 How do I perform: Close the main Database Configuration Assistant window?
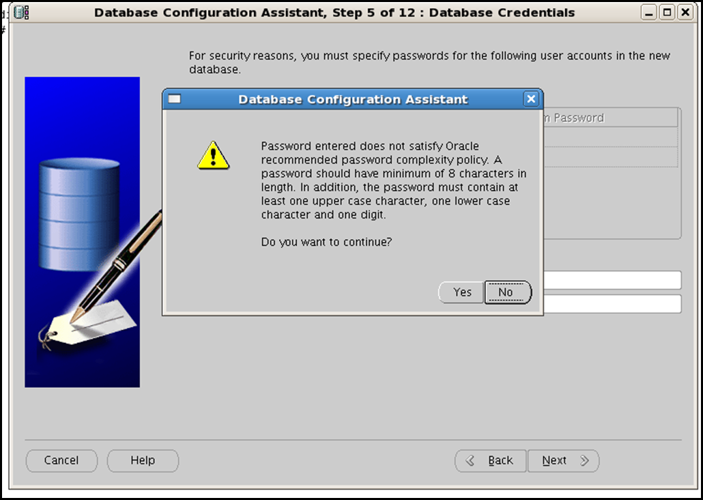685,12
